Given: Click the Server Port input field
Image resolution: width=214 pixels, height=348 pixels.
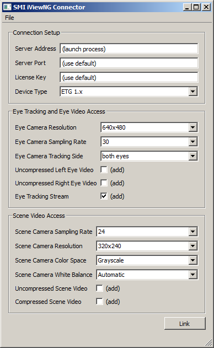Looking at the screenshot, I should click(129, 63).
